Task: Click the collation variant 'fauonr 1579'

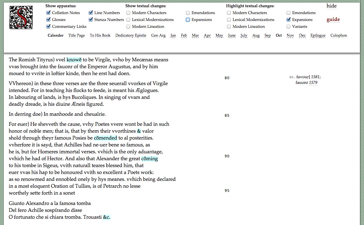Action: point(306,83)
